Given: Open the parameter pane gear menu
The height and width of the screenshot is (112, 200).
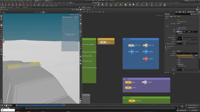Looking at the screenshot, I should [191, 14].
